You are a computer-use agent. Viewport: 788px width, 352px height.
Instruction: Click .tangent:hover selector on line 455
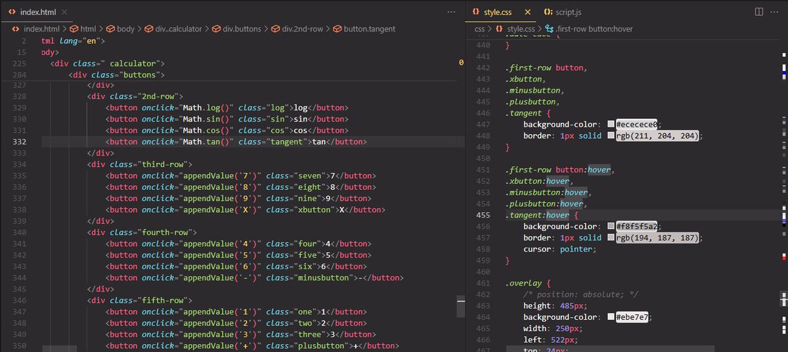pos(537,215)
